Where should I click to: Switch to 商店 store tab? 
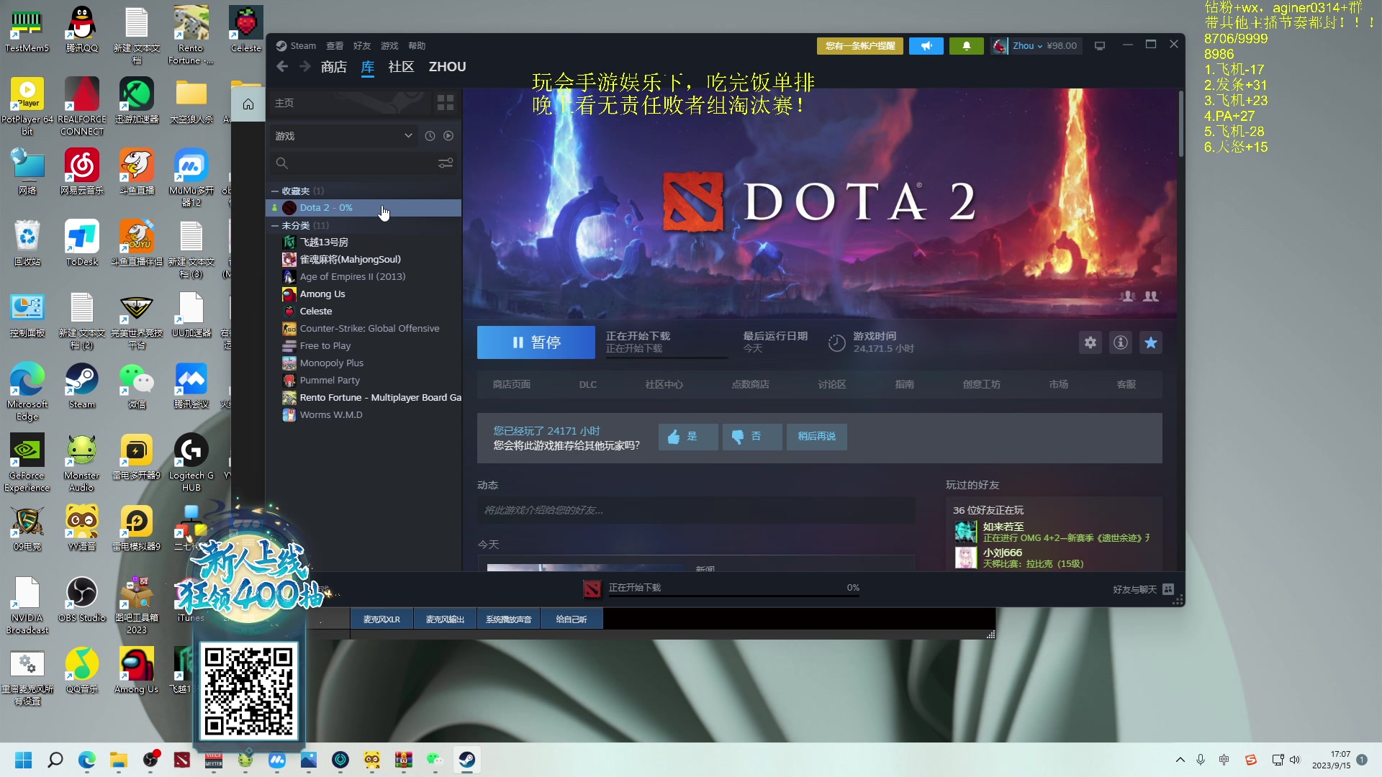click(334, 67)
